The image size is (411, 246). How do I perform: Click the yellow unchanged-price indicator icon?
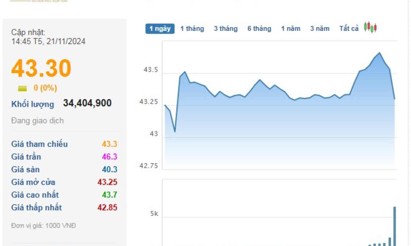click(x=22, y=88)
